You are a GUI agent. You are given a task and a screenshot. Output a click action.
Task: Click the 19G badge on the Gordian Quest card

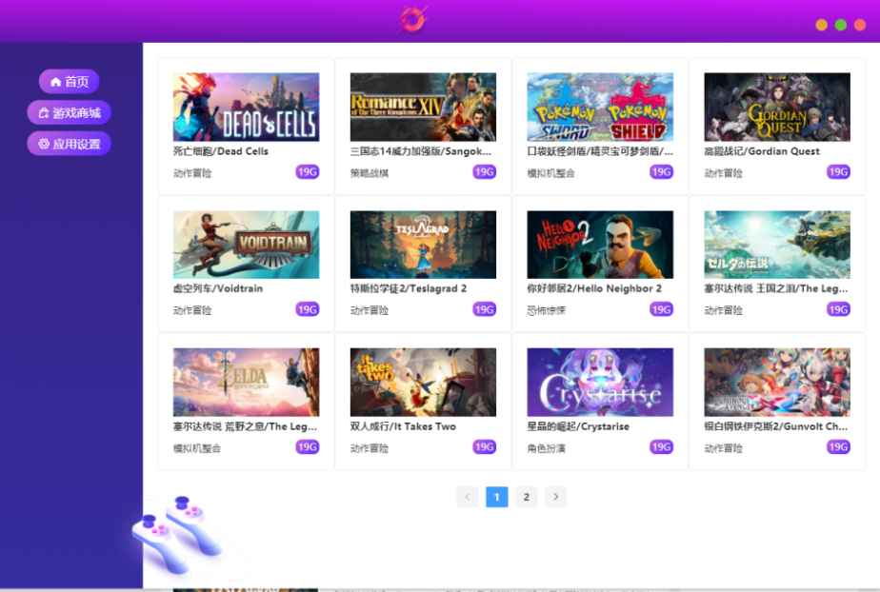[x=837, y=172]
